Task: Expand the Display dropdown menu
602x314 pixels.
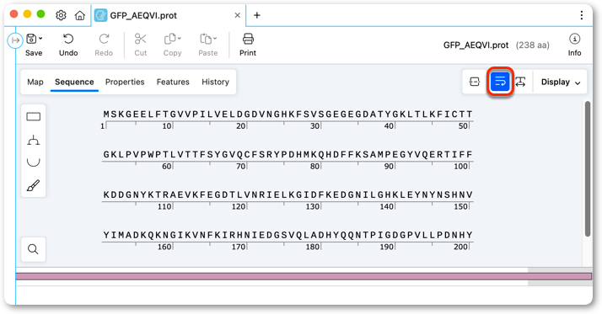Action: pyautogui.click(x=561, y=82)
